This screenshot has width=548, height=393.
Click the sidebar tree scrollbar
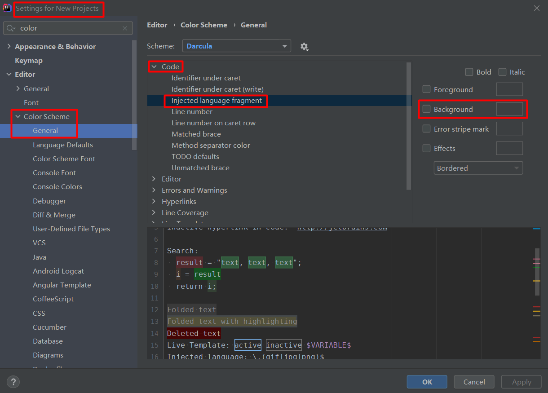click(x=134, y=95)
